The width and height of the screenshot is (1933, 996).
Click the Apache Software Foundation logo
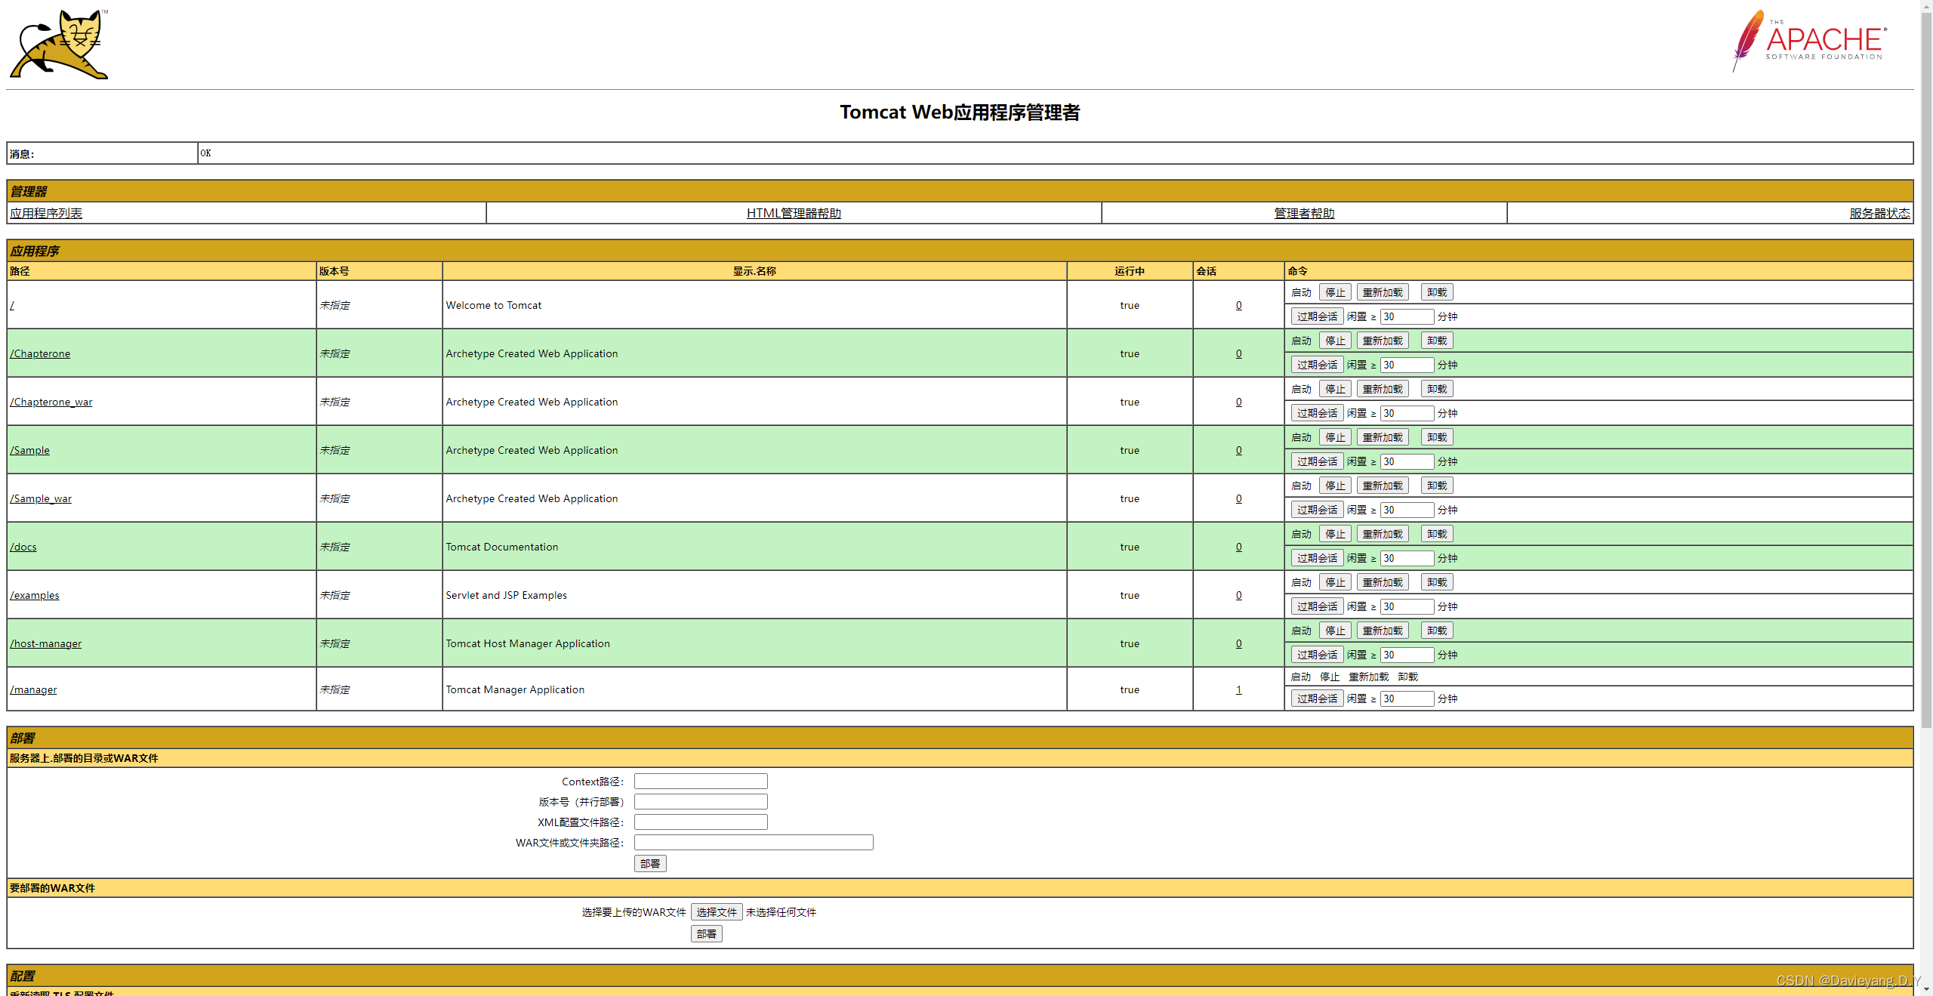click(x=1809, y=42)
